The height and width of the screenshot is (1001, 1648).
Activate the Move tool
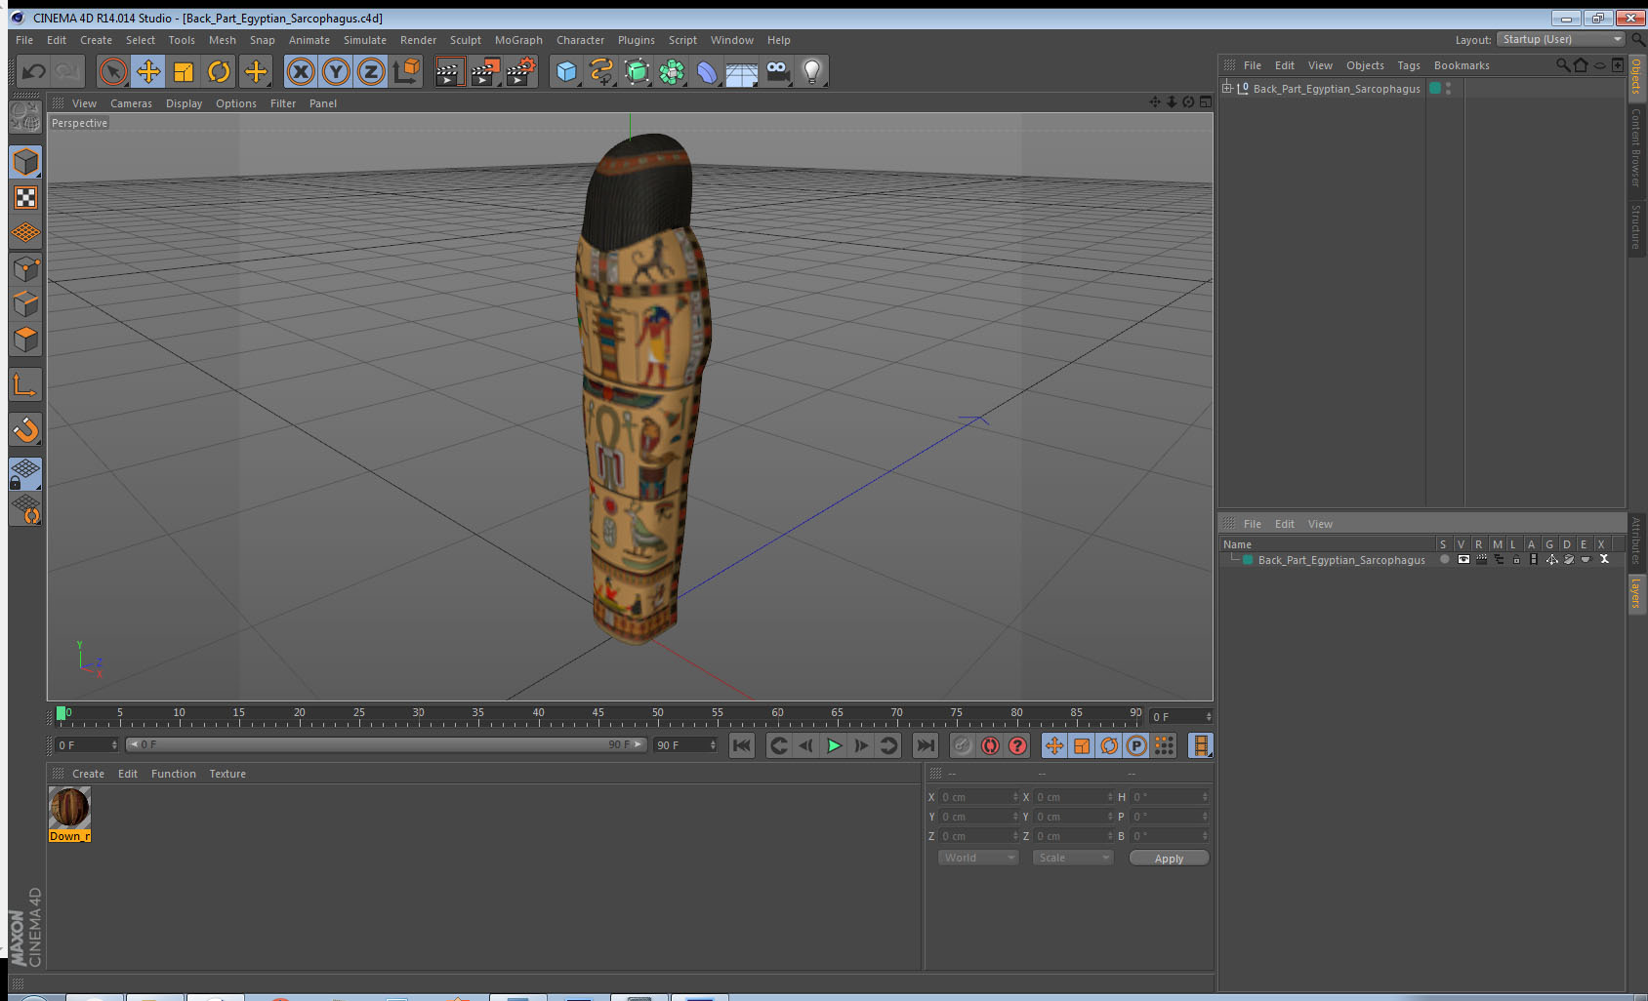click(148, 71)
